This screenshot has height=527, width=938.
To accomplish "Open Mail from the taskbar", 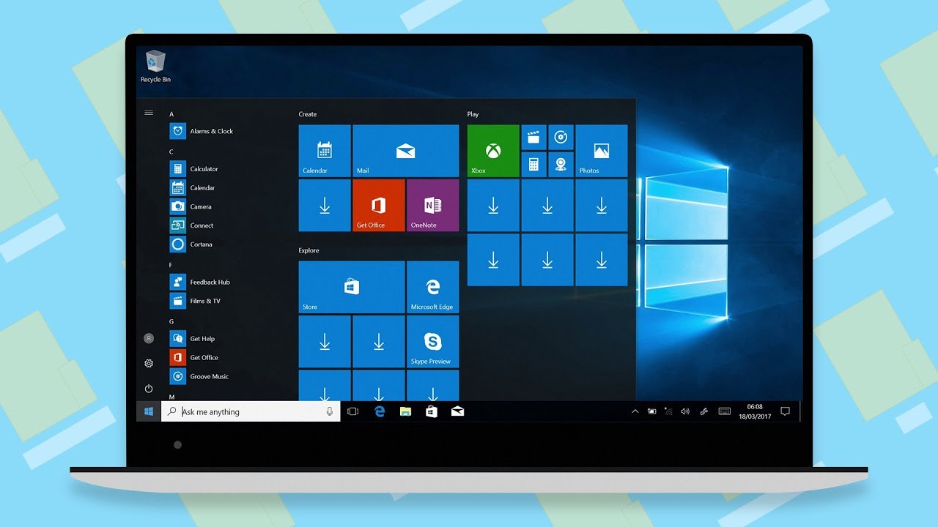I will (458, 411).
